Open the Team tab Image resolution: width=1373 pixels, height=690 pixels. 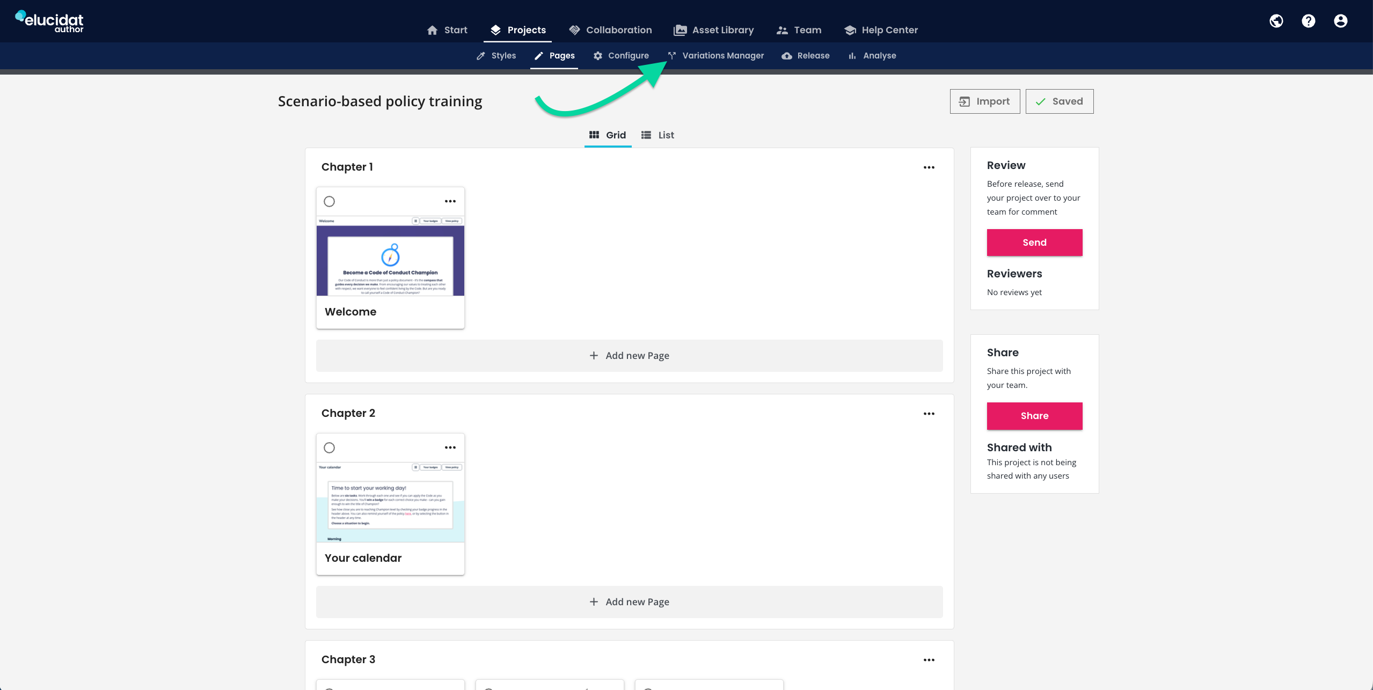(799, 30)
